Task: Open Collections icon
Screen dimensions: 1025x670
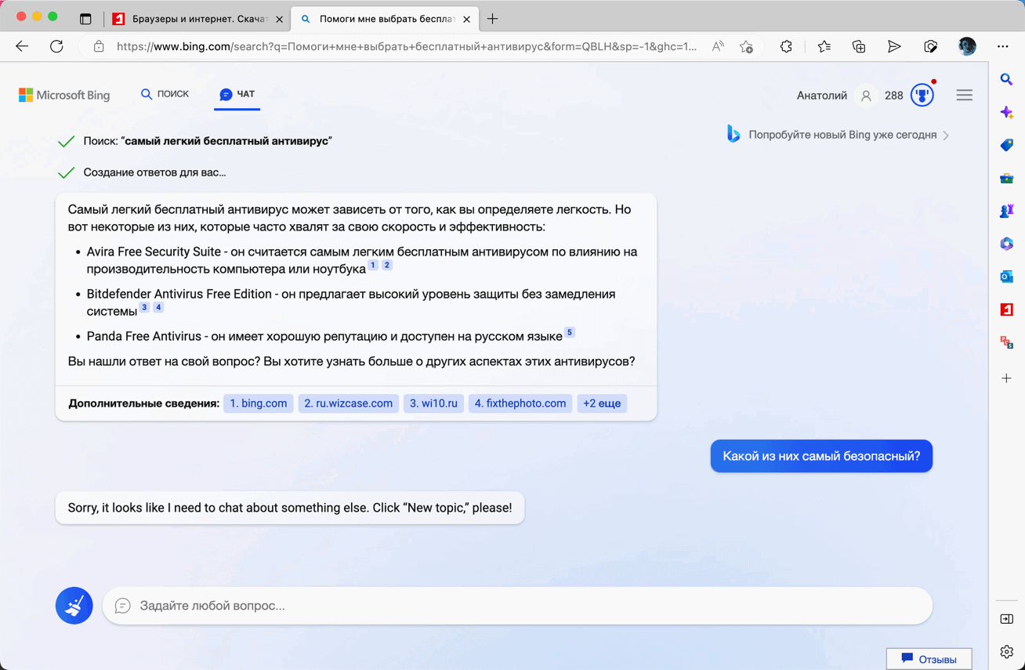Action: (x=859, y=46)
